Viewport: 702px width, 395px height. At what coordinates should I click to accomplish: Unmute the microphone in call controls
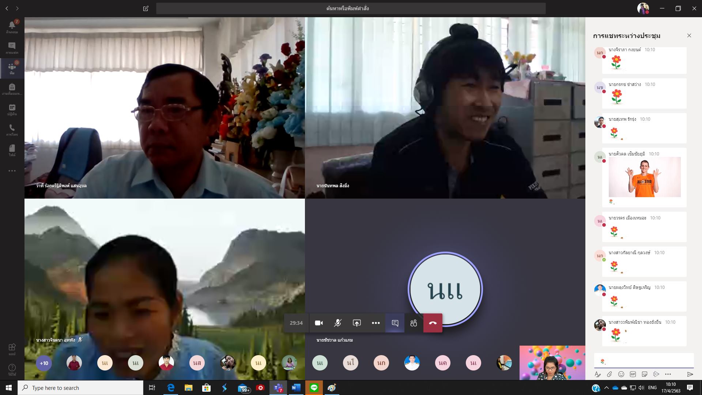[x=337, y=323]
